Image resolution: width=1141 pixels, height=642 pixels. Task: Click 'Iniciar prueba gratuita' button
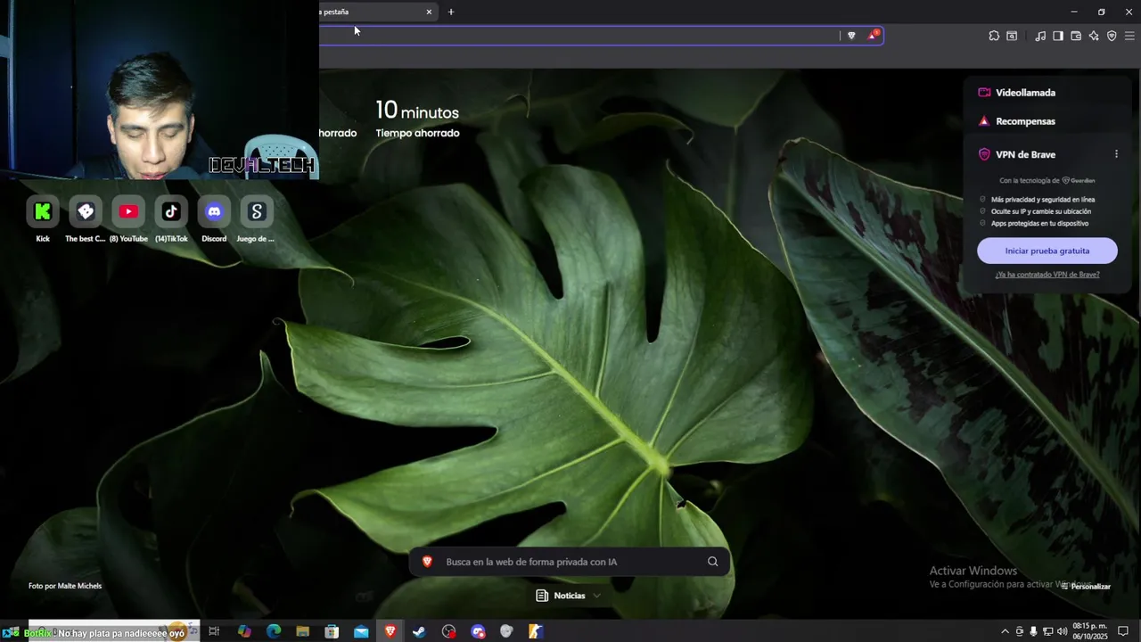(1047, 251)
